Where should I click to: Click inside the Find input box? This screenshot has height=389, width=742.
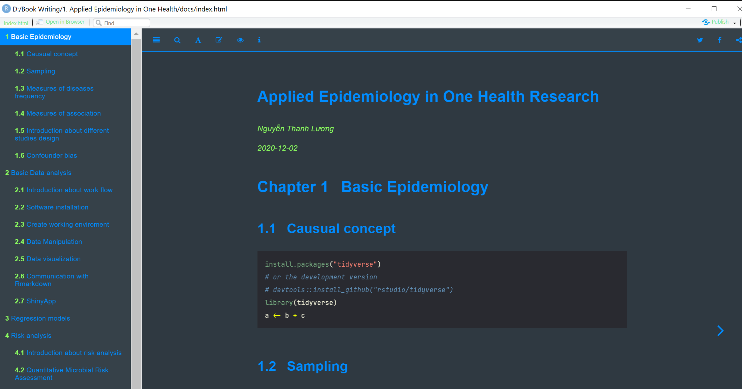click(124, 23)
